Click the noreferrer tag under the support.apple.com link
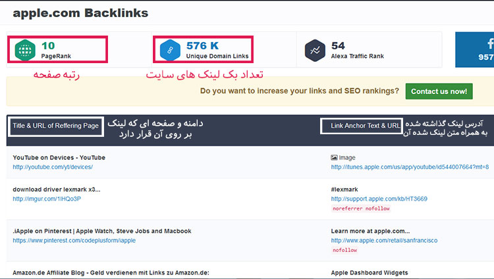This screenshot has height=279, width=494. click(x=348, y=209)
